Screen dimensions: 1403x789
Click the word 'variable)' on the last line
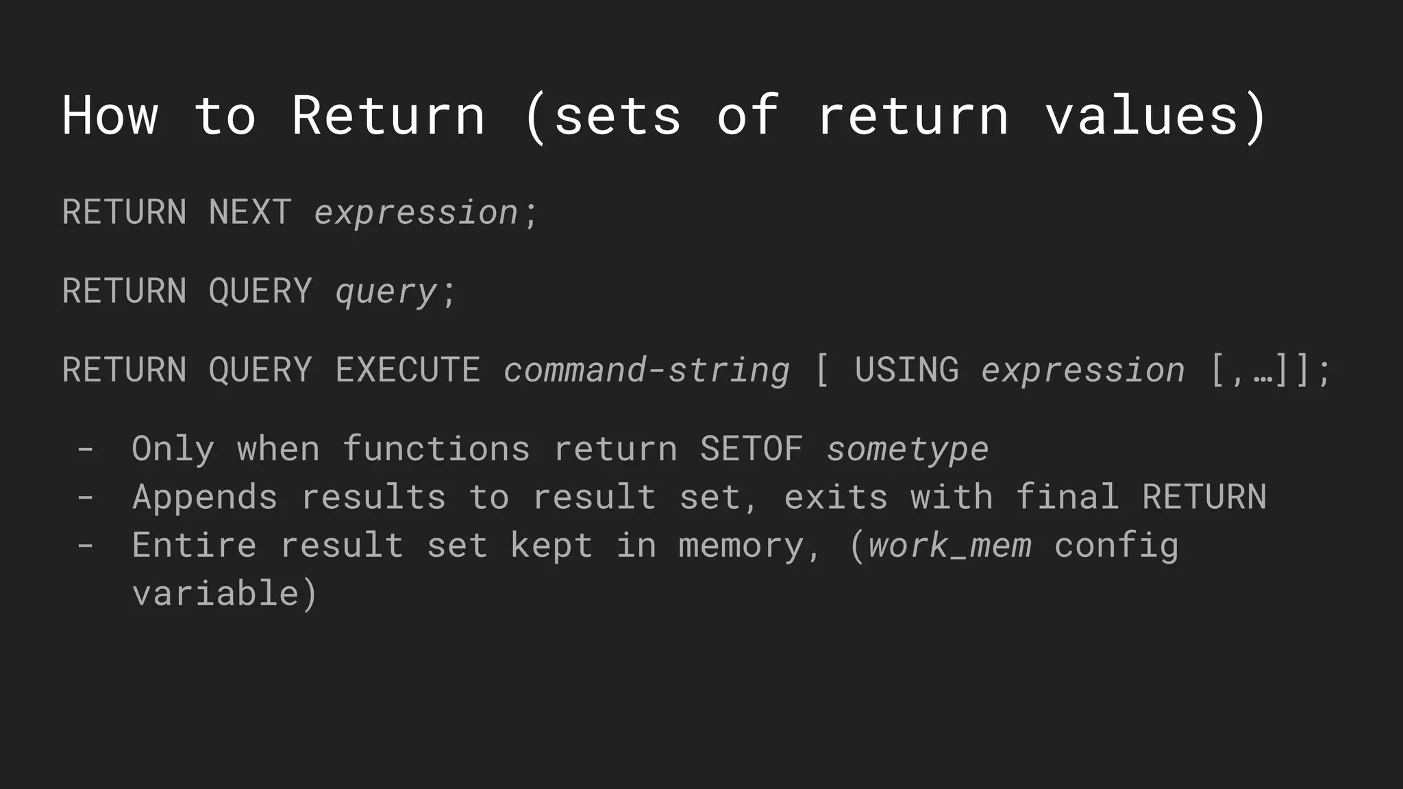pos(225,593)
